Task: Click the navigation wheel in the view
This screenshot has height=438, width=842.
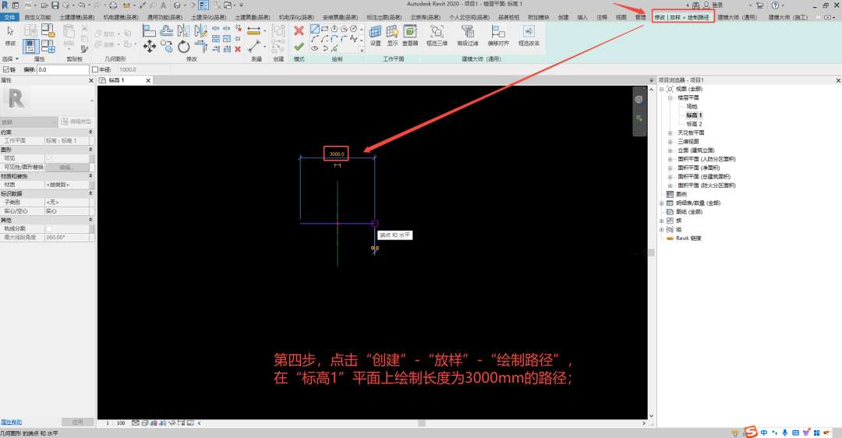Action: 639,99
